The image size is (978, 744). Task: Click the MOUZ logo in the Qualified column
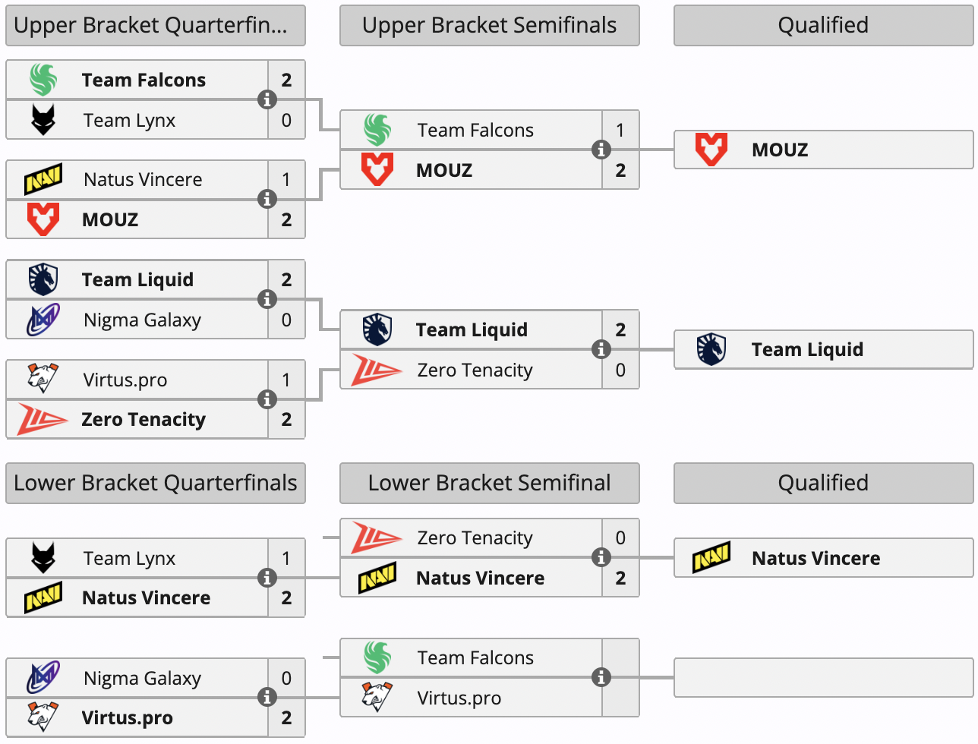click(711, 150)
